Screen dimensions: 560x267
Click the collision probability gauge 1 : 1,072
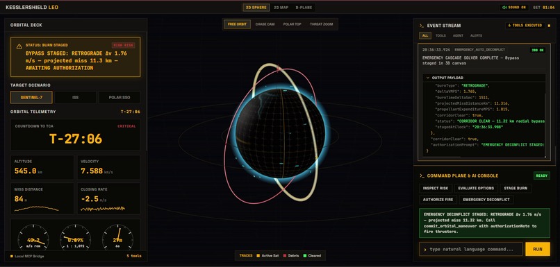(75, 238)
